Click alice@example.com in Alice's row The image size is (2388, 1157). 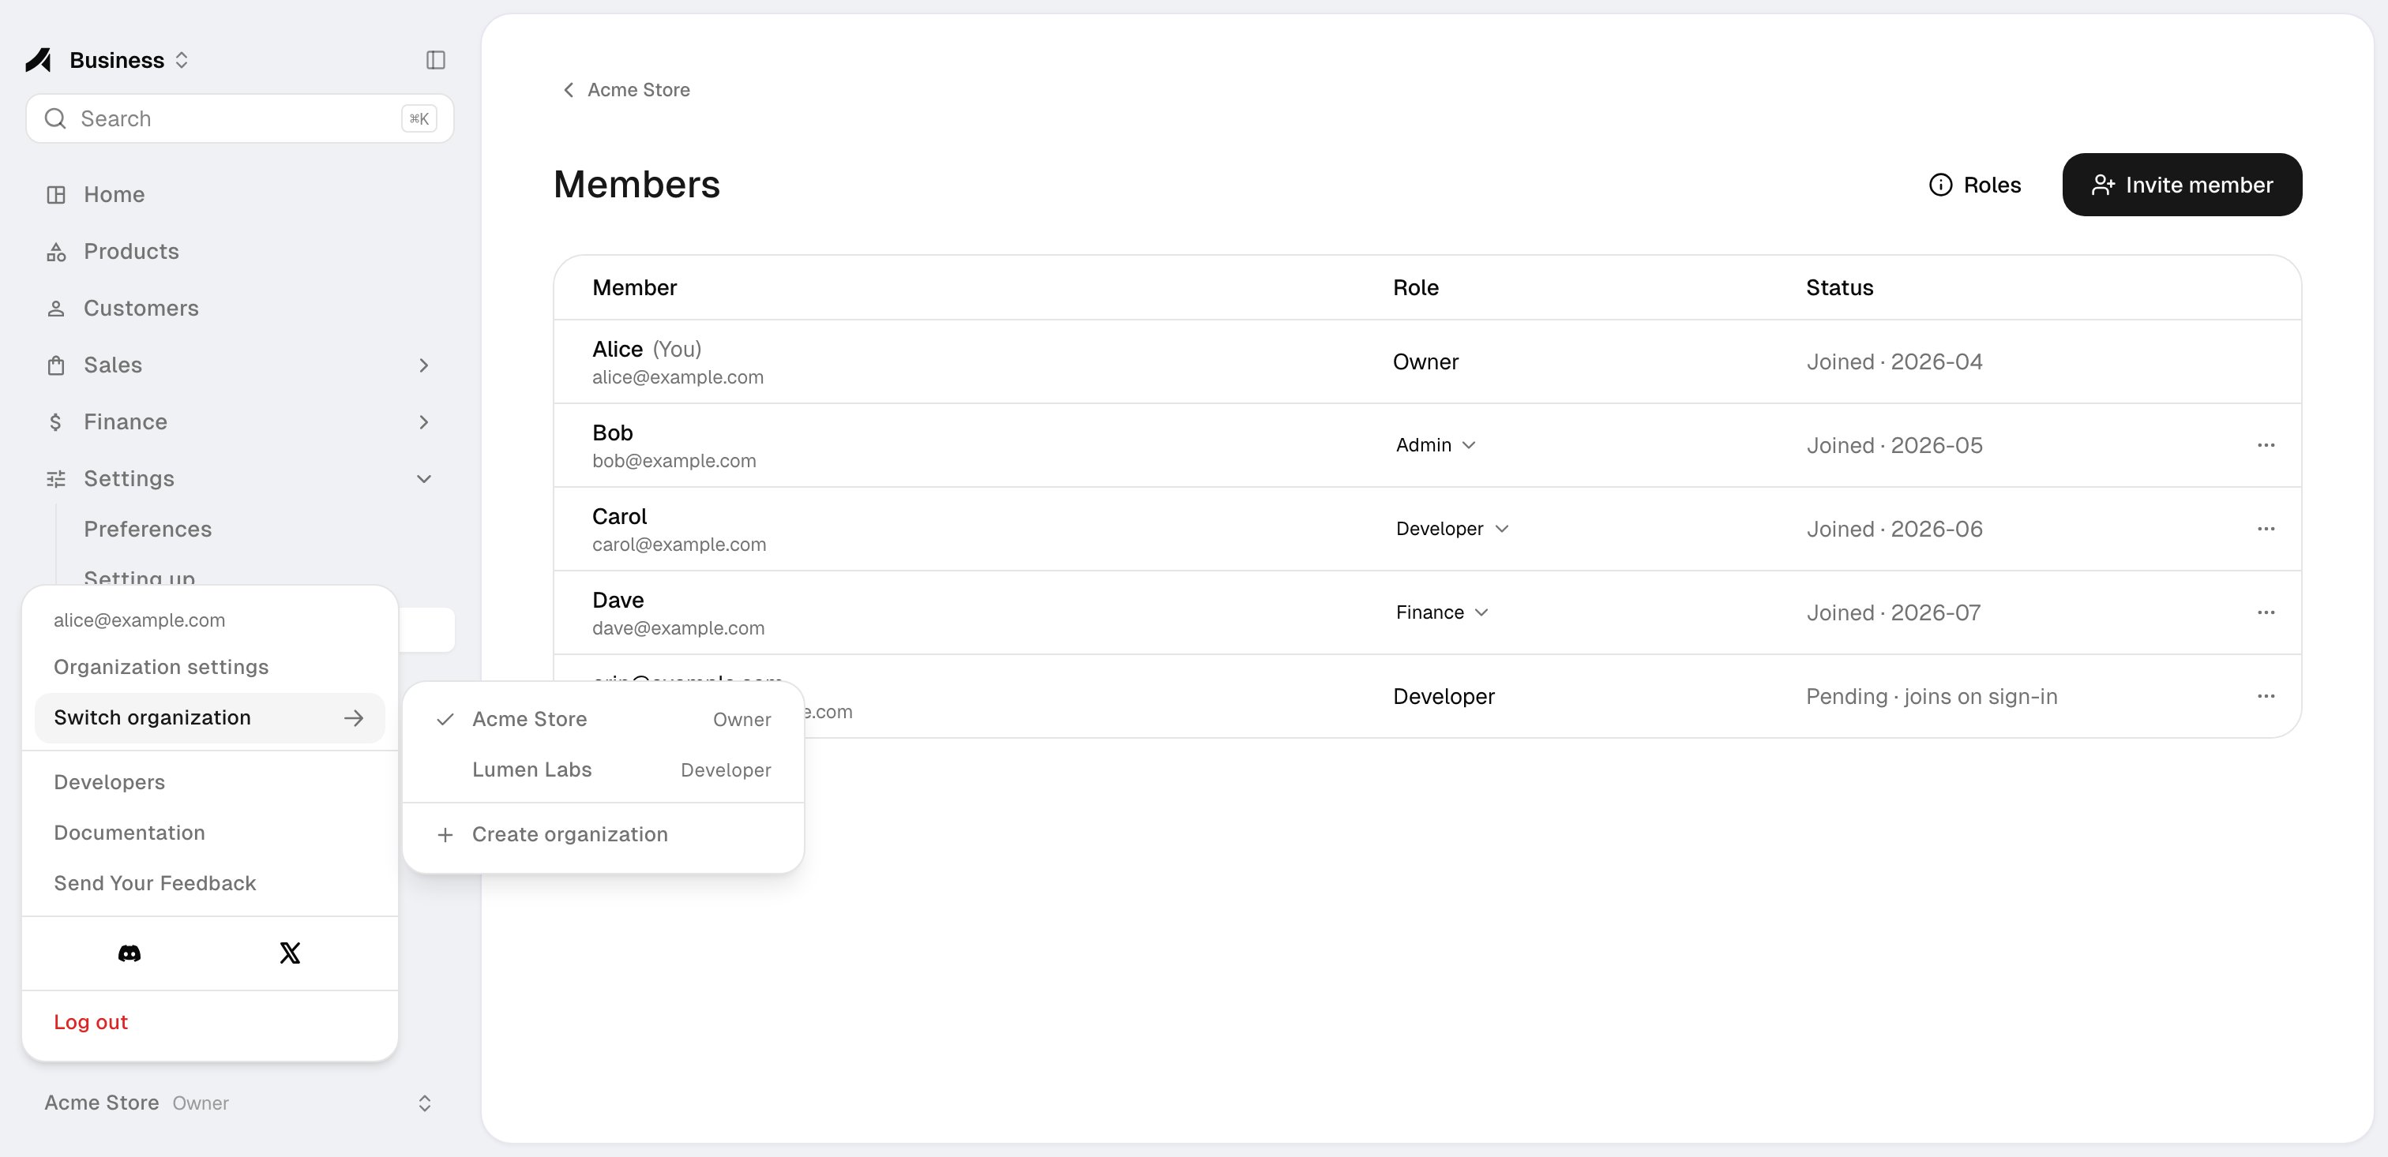pos(678,378)
